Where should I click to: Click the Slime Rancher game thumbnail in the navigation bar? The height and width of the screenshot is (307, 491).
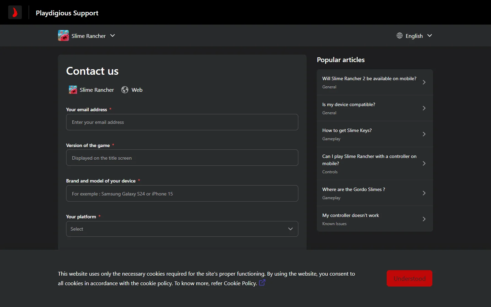(x=63, y=35)
